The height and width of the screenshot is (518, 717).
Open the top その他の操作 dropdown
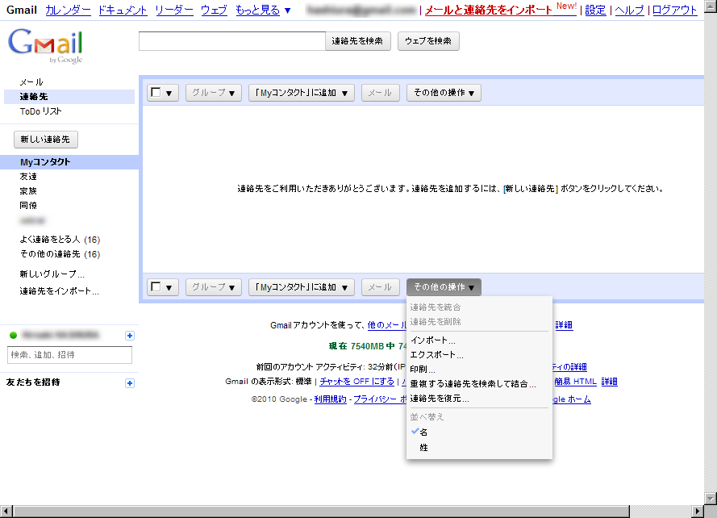coord(444,93)
